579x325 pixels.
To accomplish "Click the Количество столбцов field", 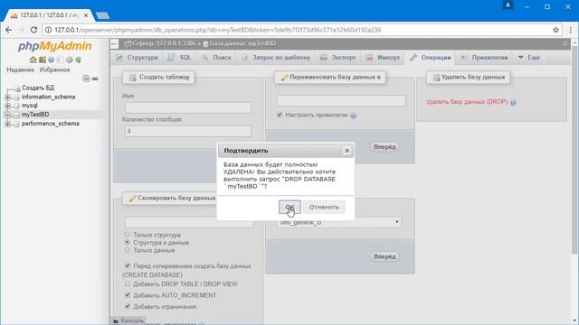I will point(188,131).
